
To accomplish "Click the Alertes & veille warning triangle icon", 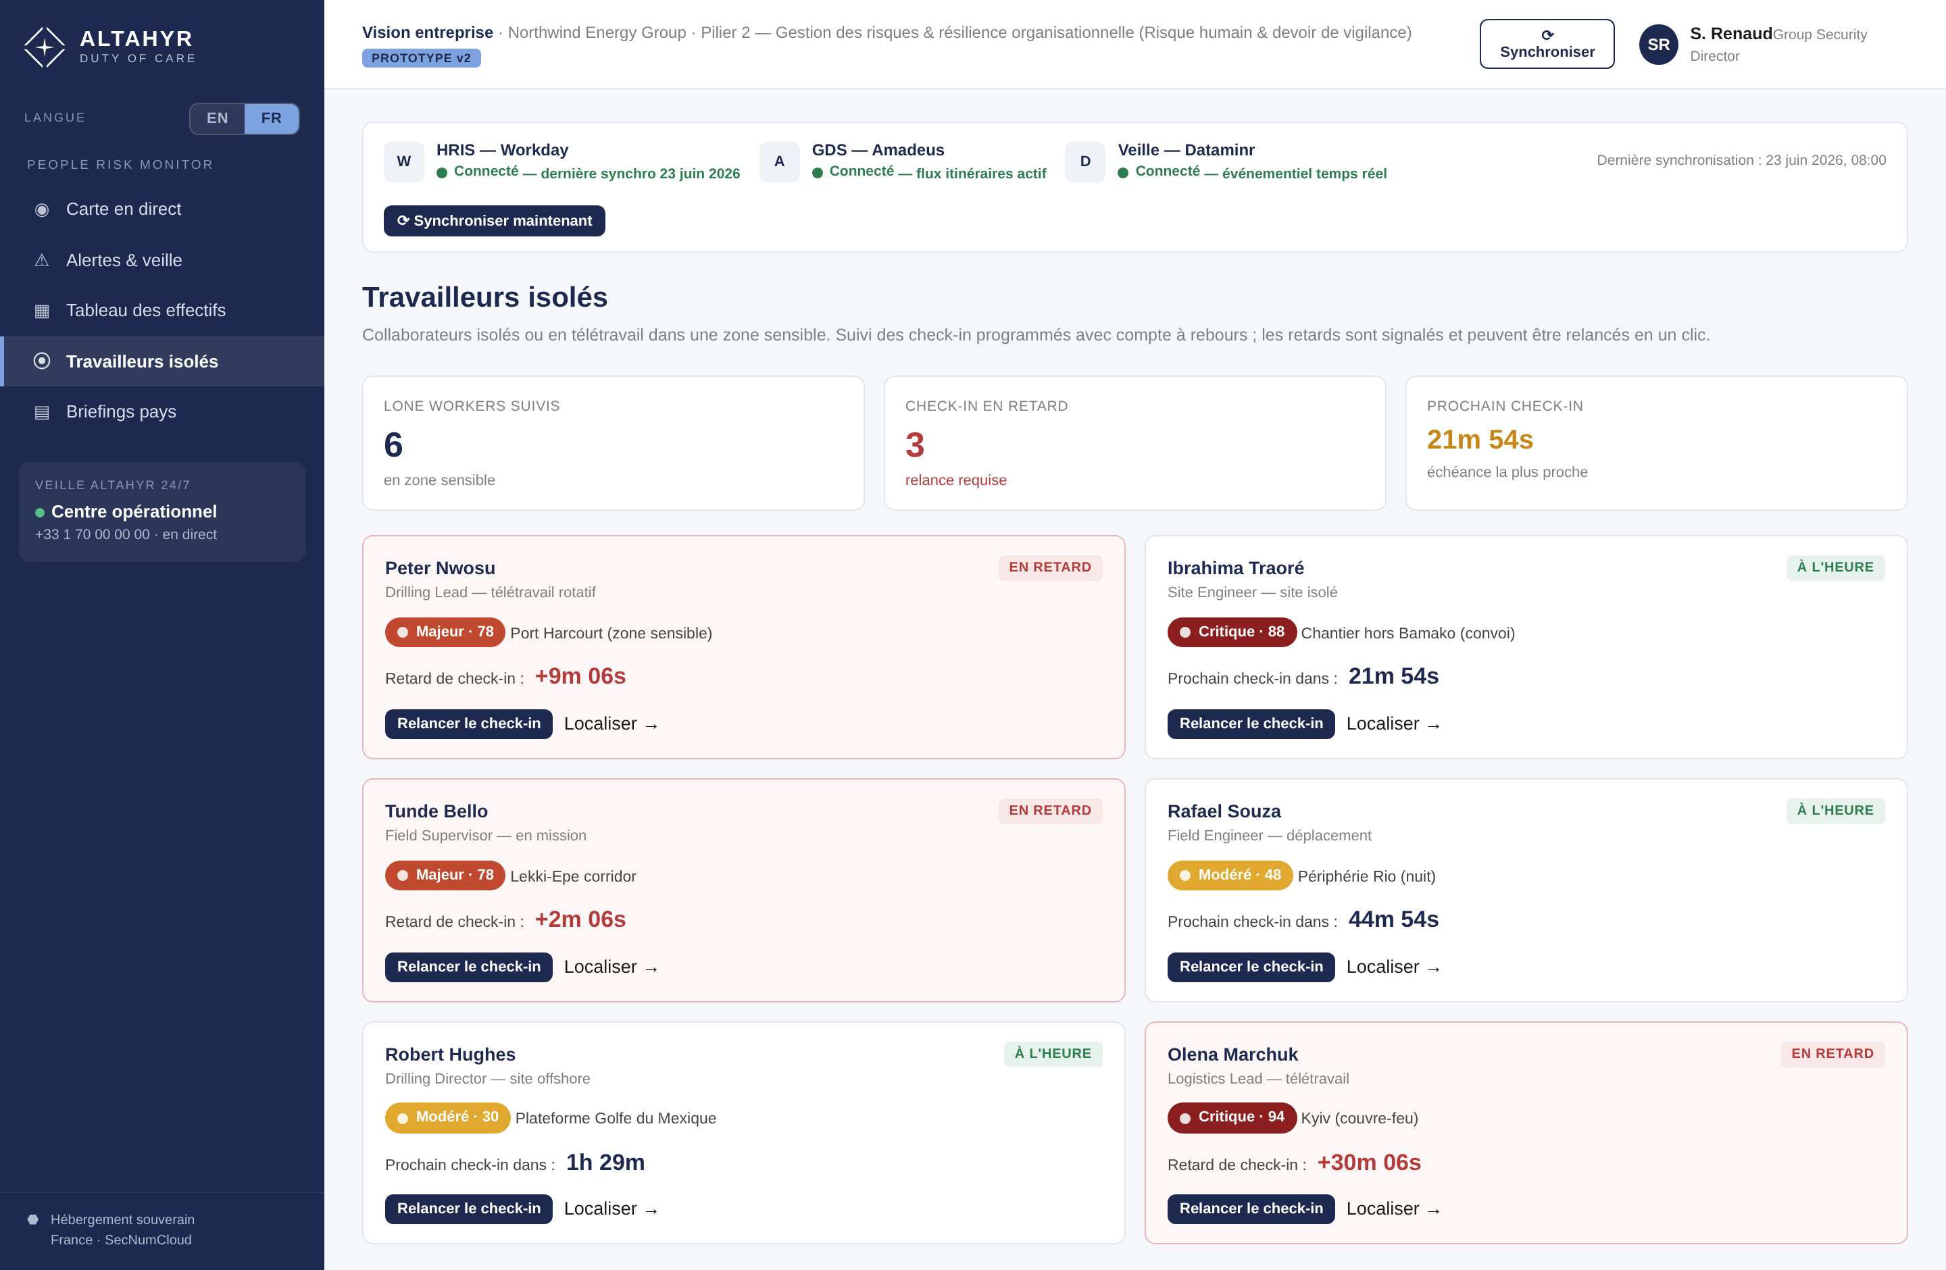I will (42, 261).
